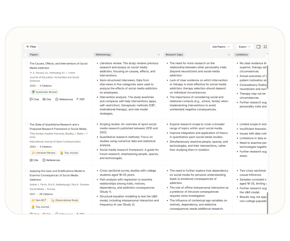
Task: Click the 'Scoping review: An overview' bullet
Action: click(x=129, y=129)
